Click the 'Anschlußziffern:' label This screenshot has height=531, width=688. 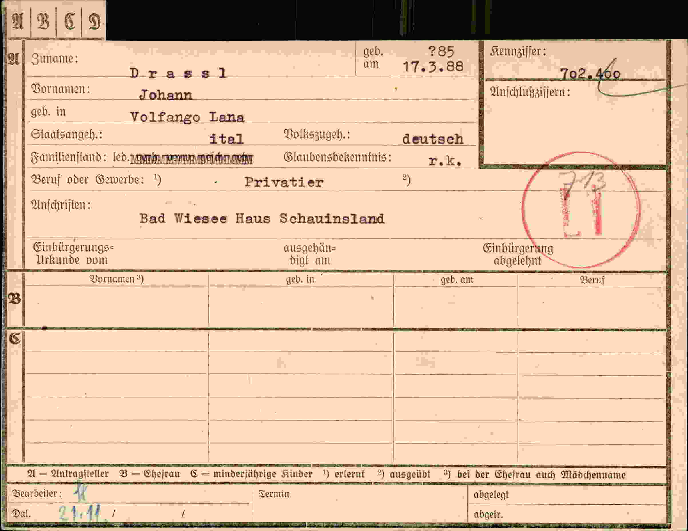[530, 92]
